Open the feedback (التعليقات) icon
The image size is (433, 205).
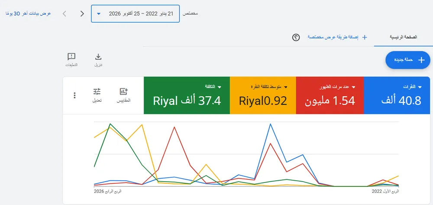click(x=71, y=57)
